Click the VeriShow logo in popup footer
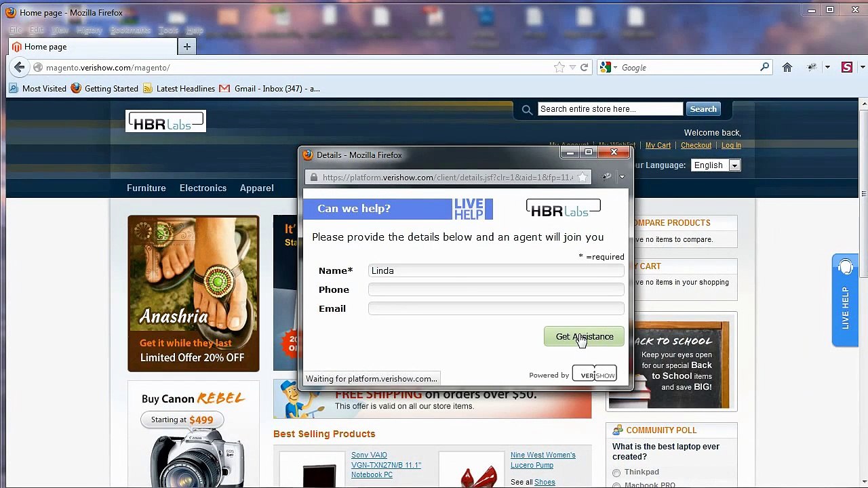This screenshot has width=868, height=488. tap(594, 375)
